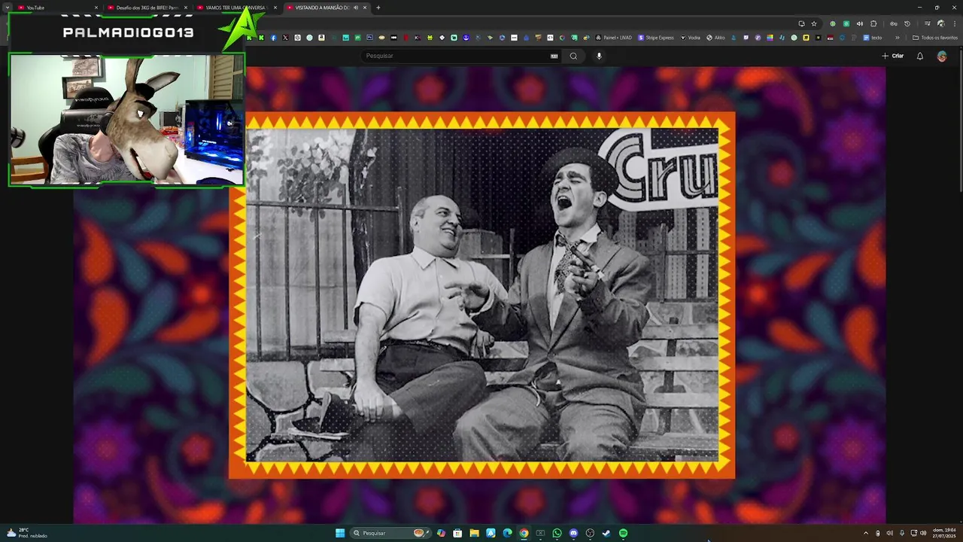963x542 pixels.
Task: Click the YouTube search magnifier button
Action: pos(573,56)
